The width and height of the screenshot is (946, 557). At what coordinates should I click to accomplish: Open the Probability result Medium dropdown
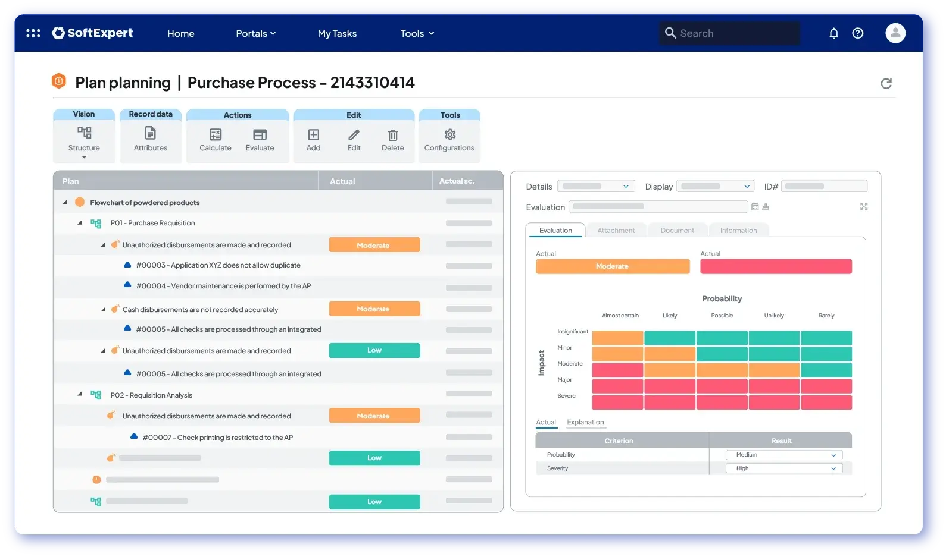[783, 455]
